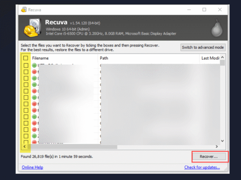Close the Recuva window

click(x=220, y=10)
